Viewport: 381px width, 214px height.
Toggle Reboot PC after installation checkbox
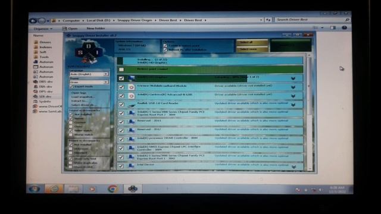[x=165, y=50]
